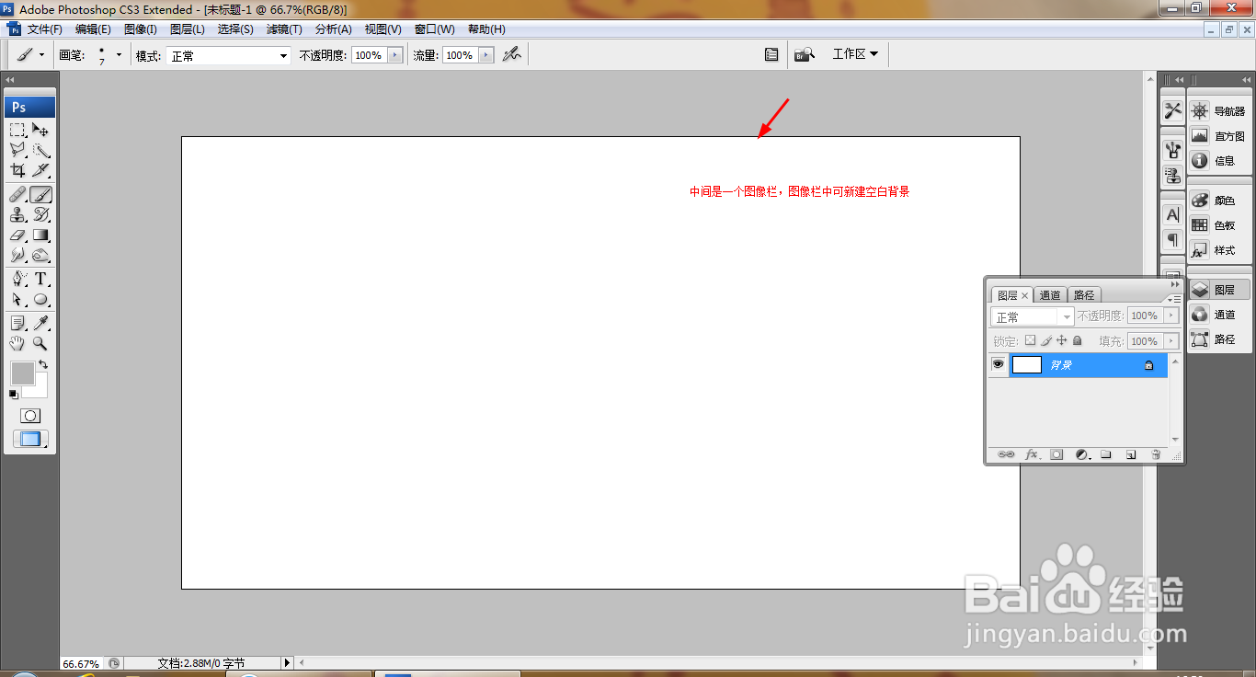Toggle lock image pixels
The height and width of the screenshot is (677, 1256).
(1046, 340)
